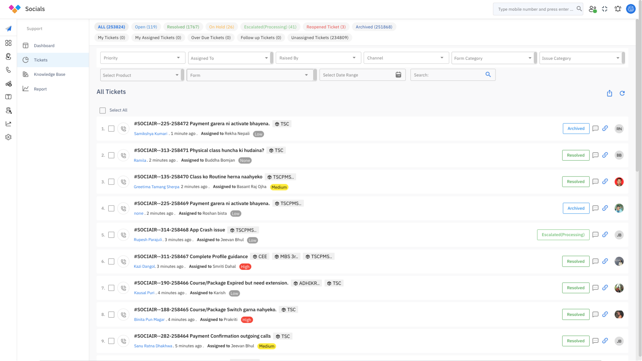Open Knowledge Base in sidebar menu
The image size is (642, 361).
pos(50,74)
